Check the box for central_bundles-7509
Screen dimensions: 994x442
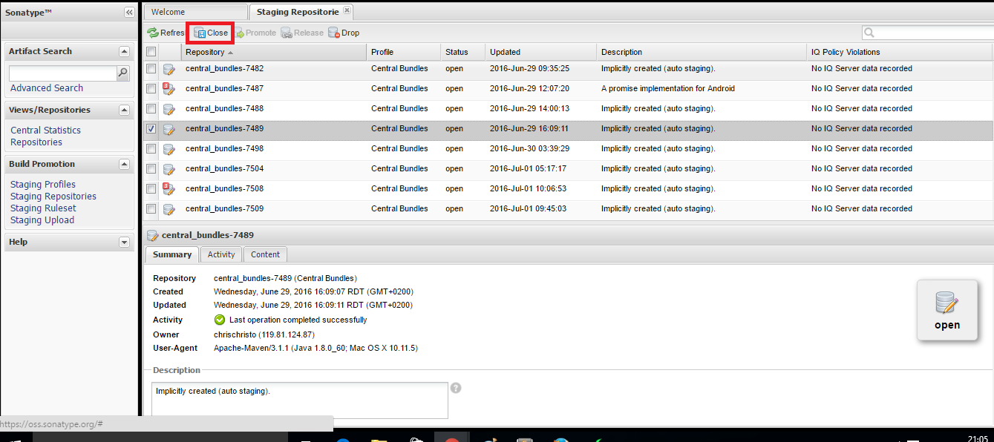point(151,208)
